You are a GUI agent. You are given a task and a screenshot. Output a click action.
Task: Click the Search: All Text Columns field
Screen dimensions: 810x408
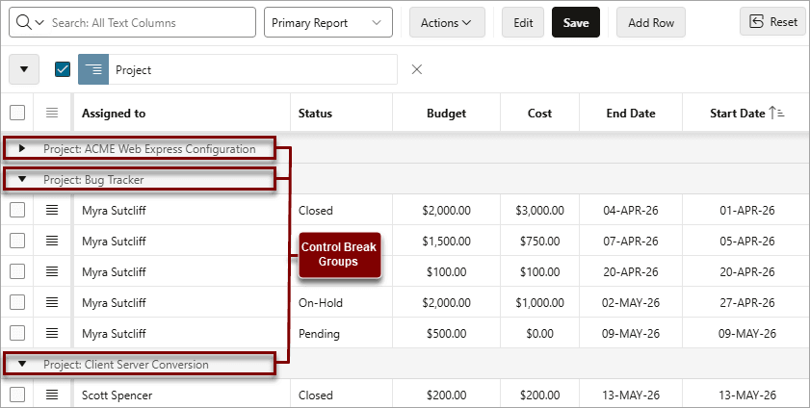click(x=152, y=23)
